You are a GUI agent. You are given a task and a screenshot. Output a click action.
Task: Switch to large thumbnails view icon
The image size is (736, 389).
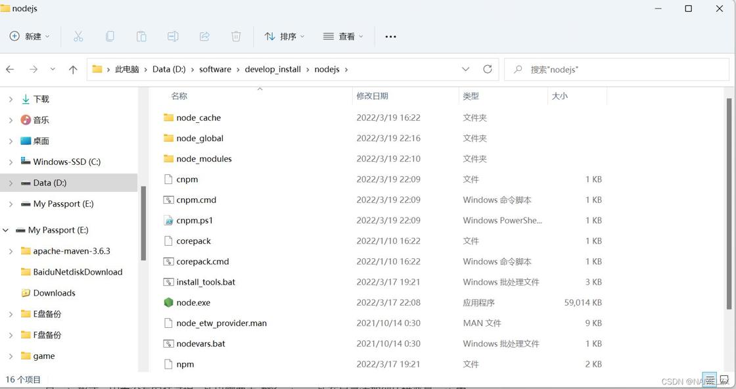click(725, 379)
